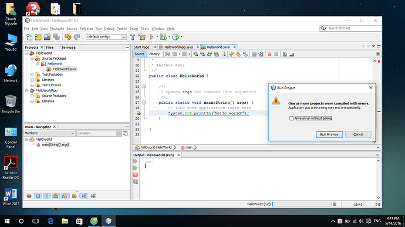Click the Stop Macro Recording square icon
Image resolution: width=405 pixels, height=227 pixels.
[x=276, y=54]
